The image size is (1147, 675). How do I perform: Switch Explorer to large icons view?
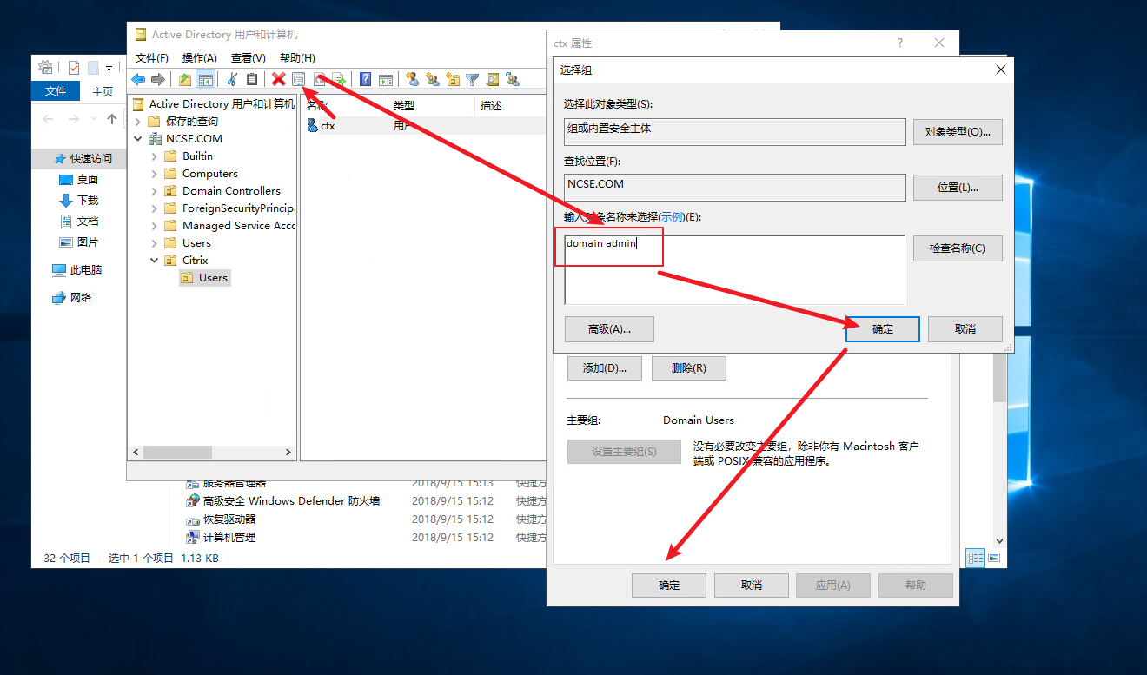click(x=994, y=557)
